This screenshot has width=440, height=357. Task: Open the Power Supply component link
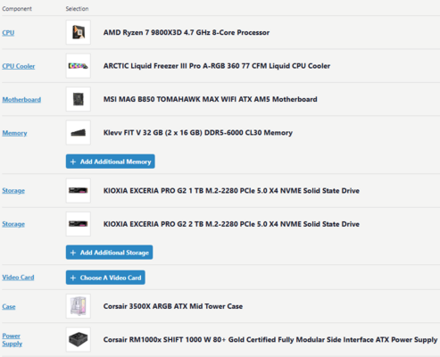[x=12, y=340]
